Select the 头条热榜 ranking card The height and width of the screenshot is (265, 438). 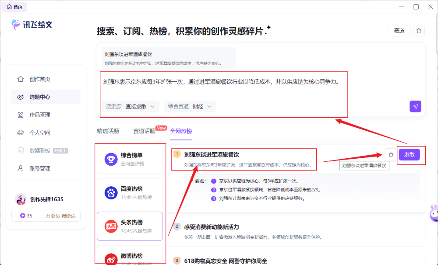130,226
